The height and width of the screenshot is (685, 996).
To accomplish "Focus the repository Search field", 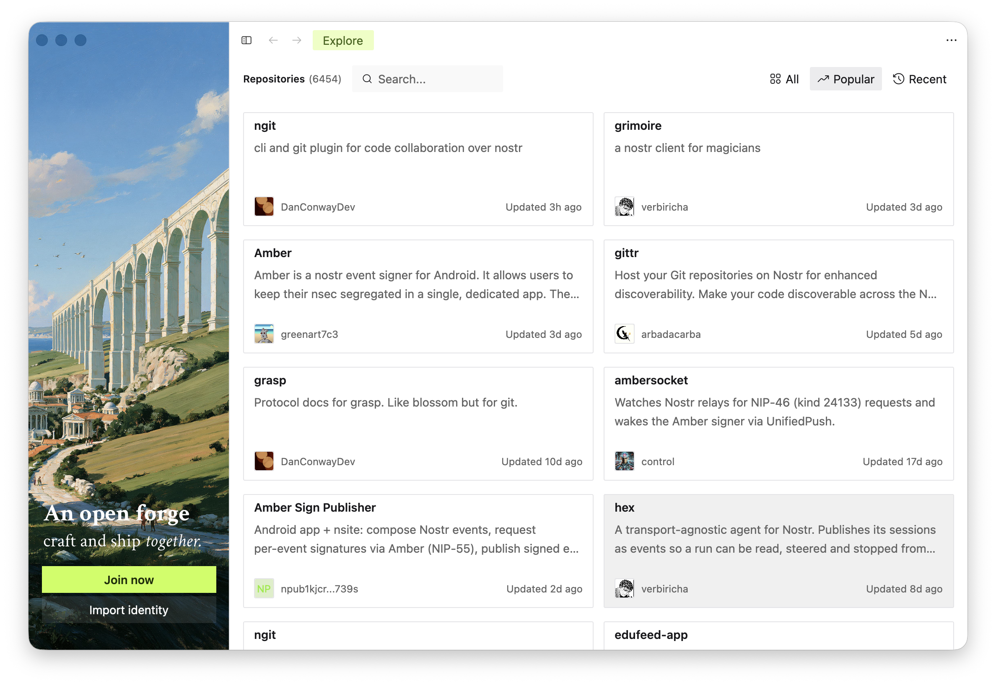I will pos(428,79).
